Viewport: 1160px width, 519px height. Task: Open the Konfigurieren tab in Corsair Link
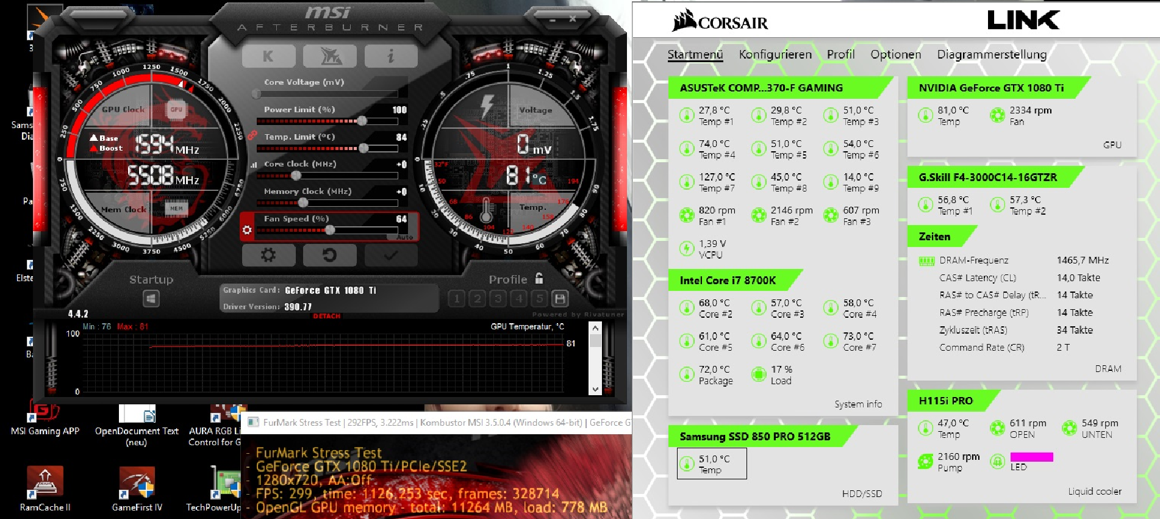click(x=775, y=54)
